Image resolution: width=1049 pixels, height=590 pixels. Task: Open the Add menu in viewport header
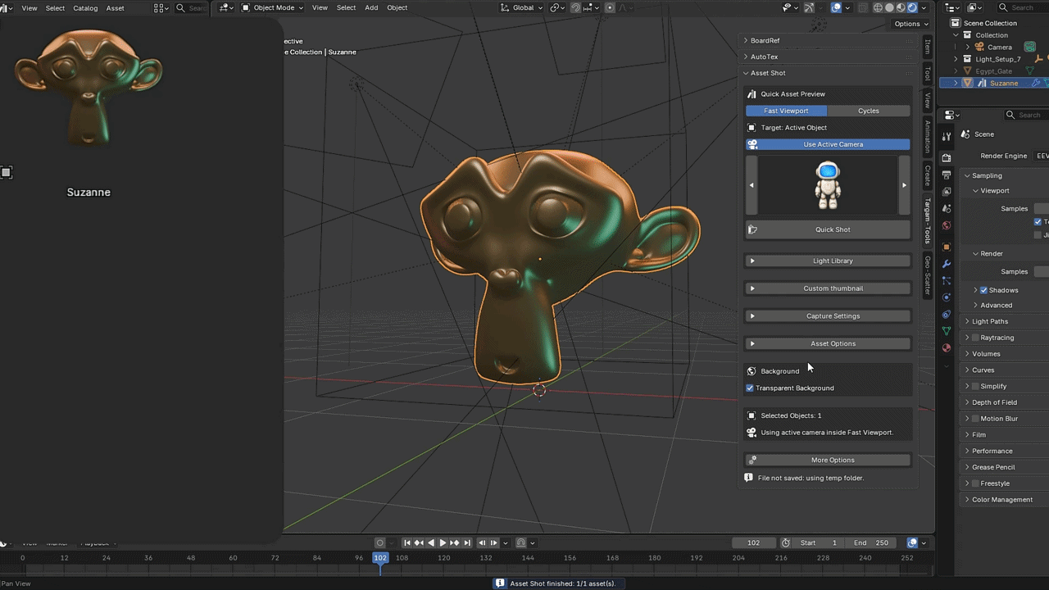point(371,7)
